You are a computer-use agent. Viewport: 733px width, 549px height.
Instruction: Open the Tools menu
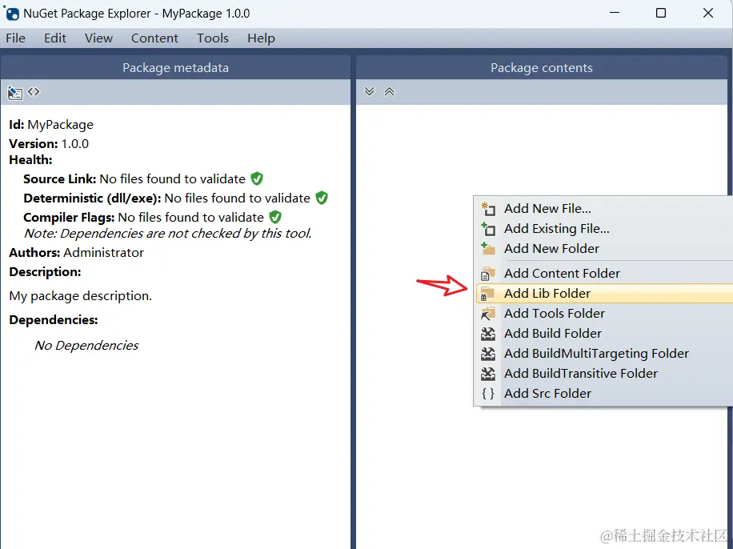click(213, 38)
